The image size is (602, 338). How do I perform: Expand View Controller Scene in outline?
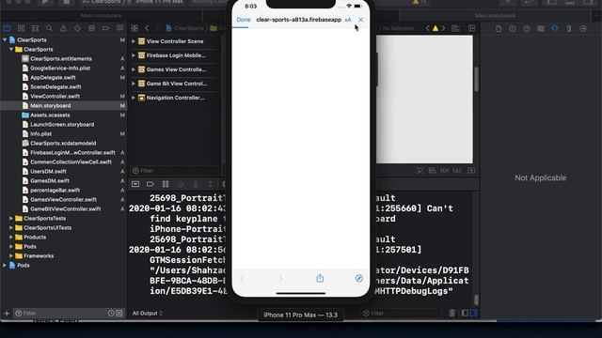134,41
